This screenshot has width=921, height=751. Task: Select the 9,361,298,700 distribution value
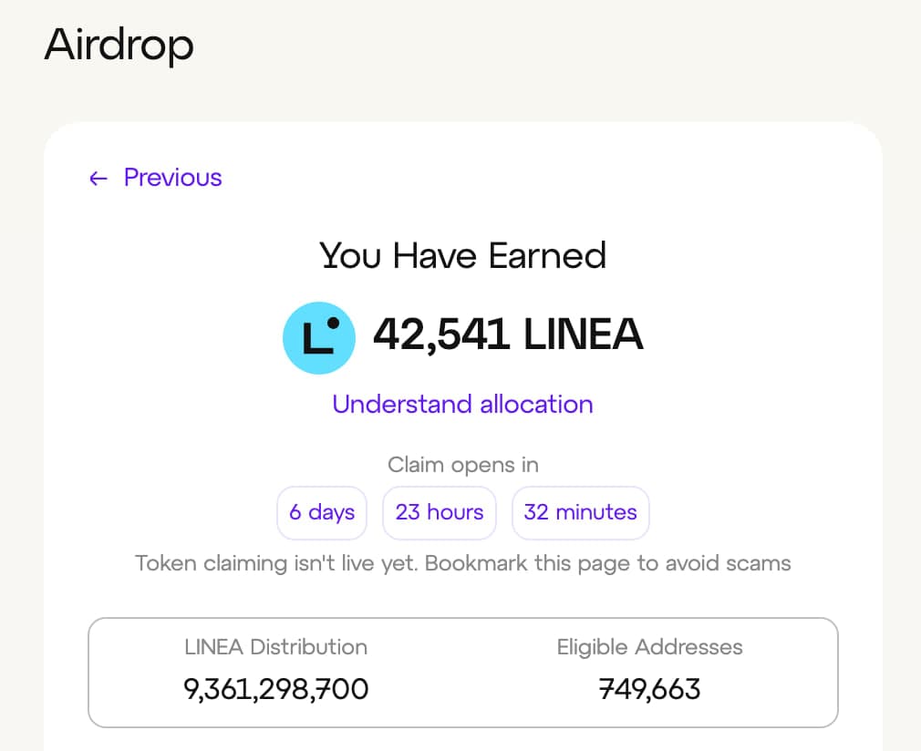click(275, 689)
